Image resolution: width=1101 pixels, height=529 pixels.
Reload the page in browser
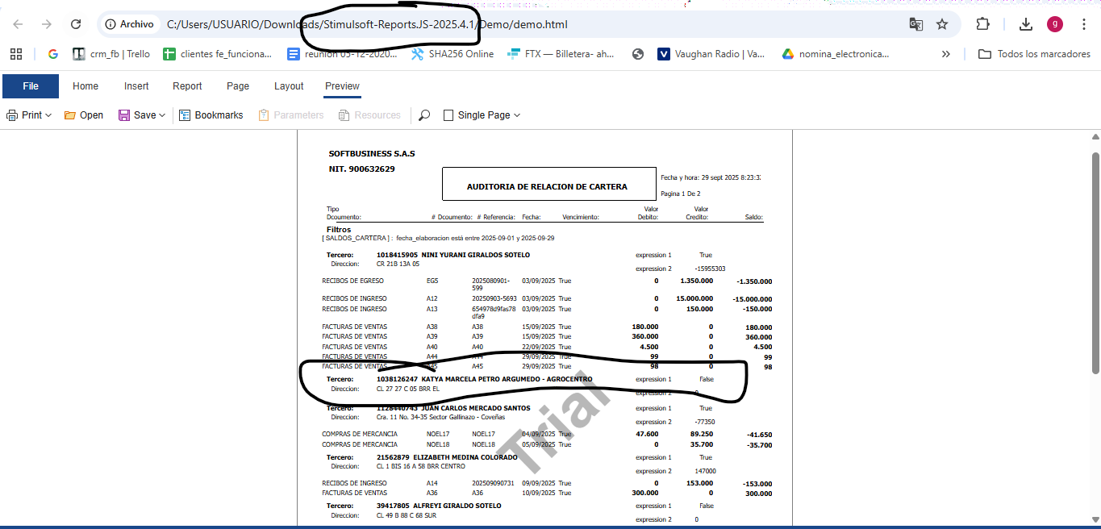click(x=76, y=24)
